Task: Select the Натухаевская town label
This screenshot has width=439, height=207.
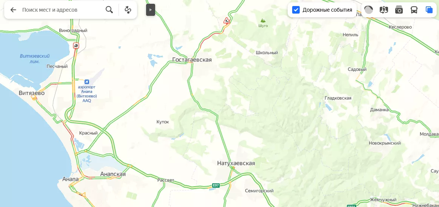Action: [x=236, y=163]
